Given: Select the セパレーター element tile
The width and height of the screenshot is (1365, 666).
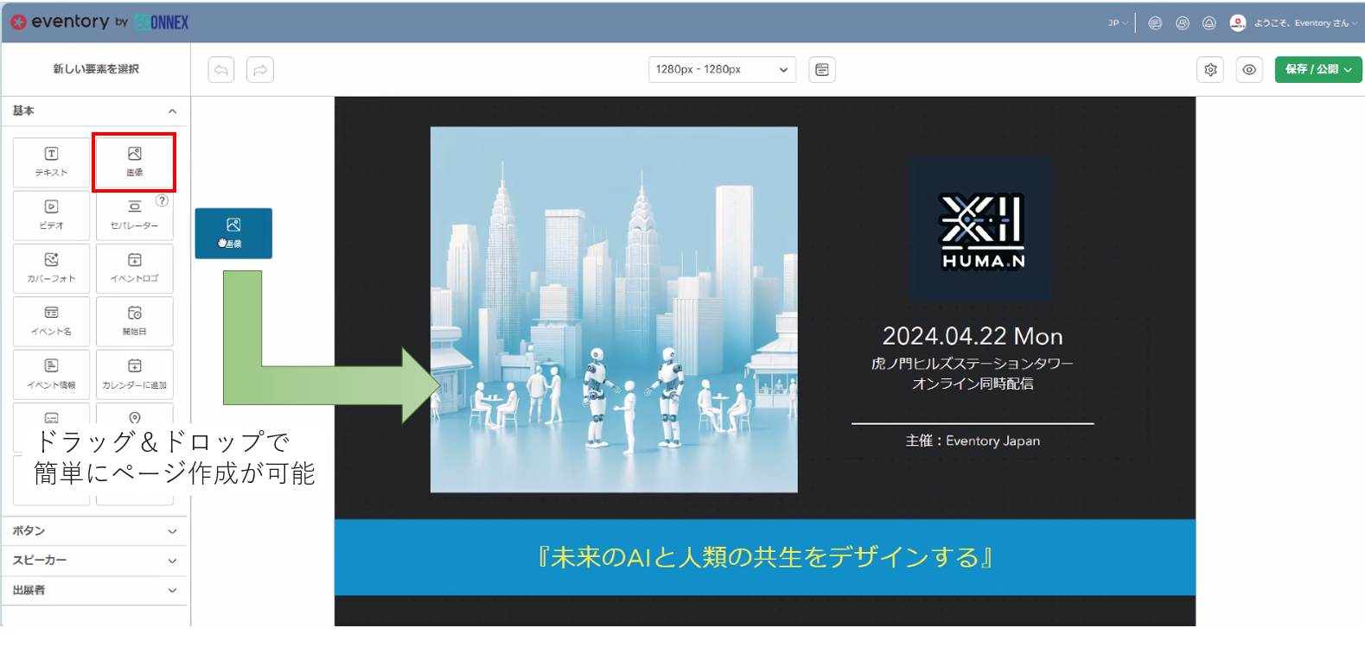Looking at the screenshot, I should [x=134, y=215].
